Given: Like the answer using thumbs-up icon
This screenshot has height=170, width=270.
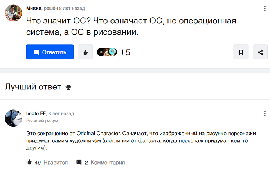Looking at the screenshot, I should (x=29, y=162).
